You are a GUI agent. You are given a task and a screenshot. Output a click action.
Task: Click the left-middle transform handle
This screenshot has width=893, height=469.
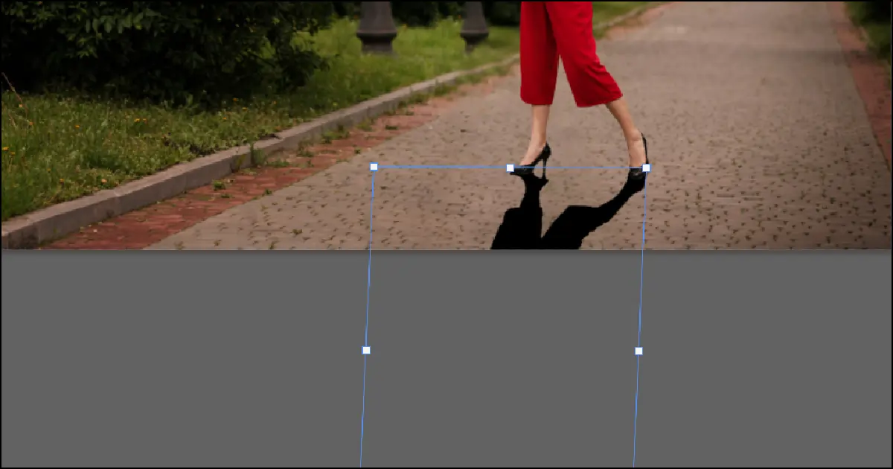365,347
